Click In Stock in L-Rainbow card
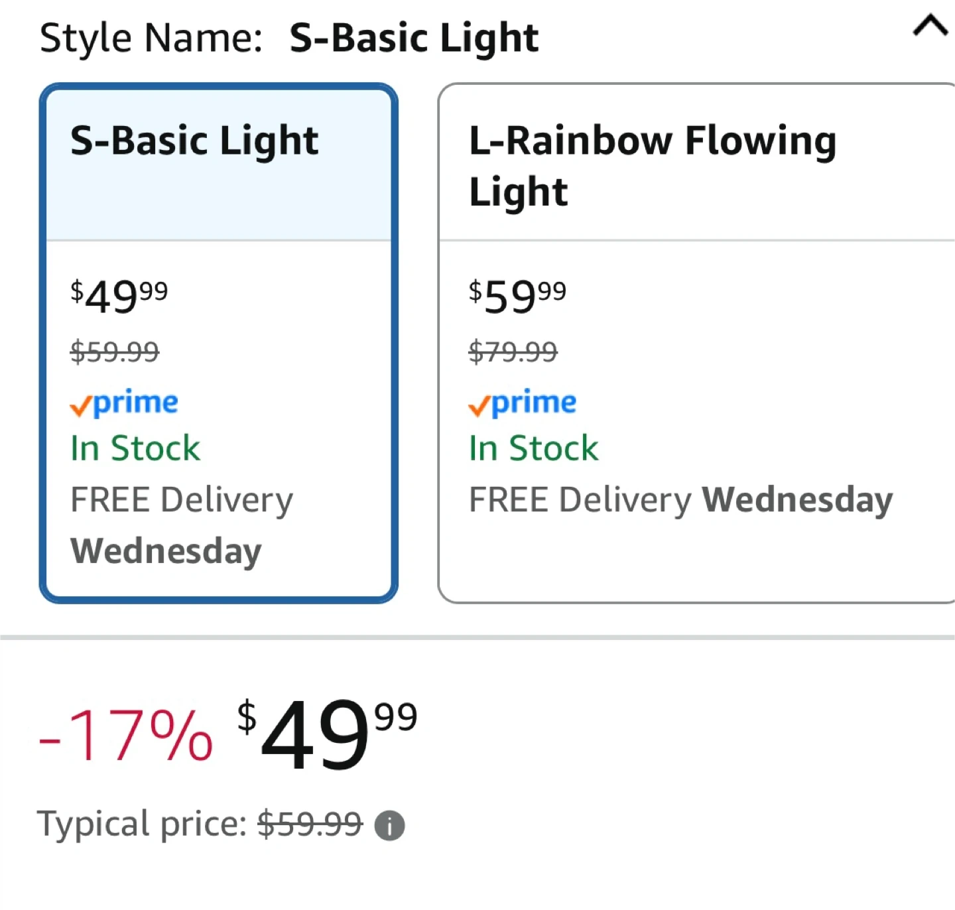This screenshot has width=955, height=910. point(533,448)
